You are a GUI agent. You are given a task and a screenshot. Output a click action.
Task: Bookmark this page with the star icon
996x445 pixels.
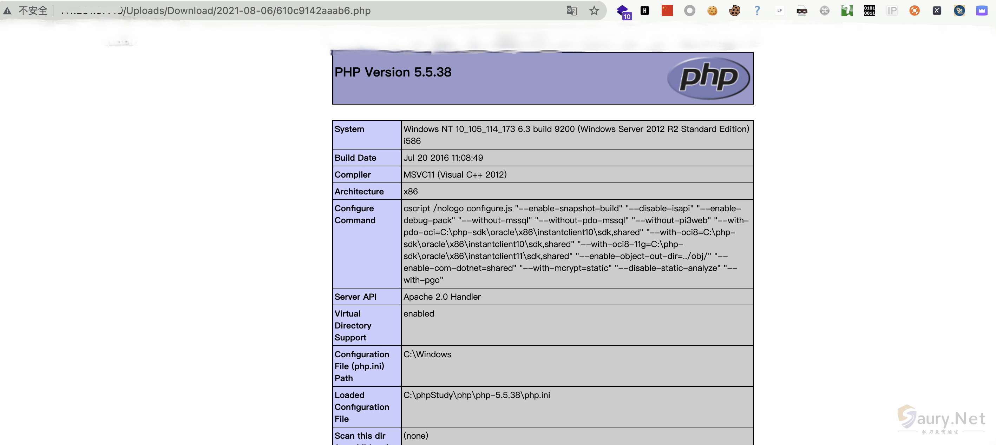click(594, 11)
